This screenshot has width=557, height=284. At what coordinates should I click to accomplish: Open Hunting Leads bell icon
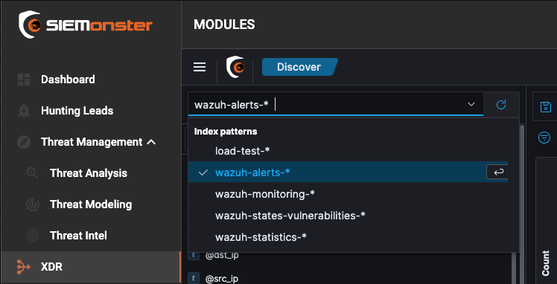(23, 111)
